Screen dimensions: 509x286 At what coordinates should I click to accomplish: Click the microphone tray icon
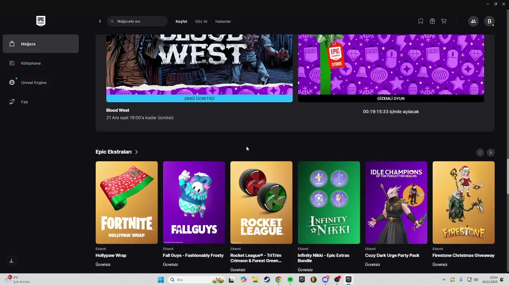[461, 280]
